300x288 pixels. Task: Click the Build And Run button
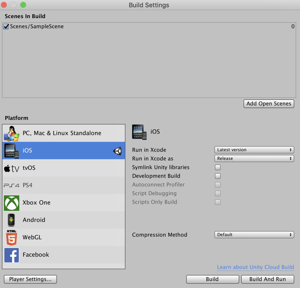coord(267,279)
